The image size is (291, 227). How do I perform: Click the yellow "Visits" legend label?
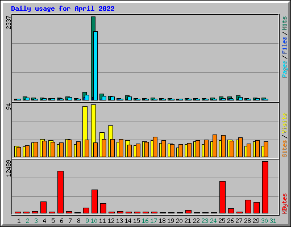click(x=285, y=124)
